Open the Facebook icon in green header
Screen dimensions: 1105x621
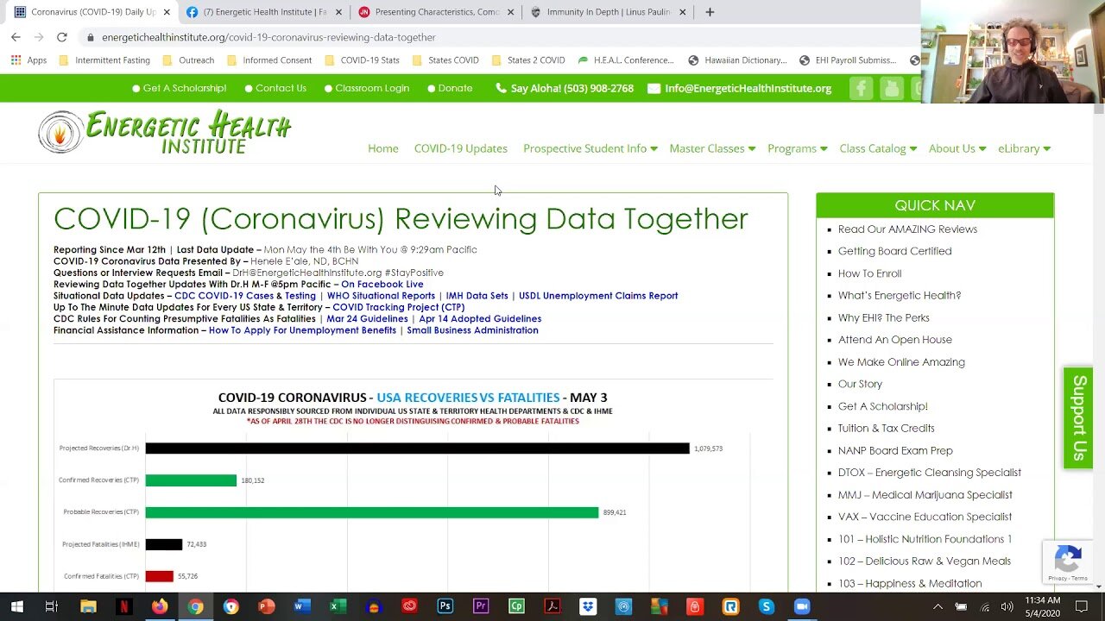[x=861, y=88]
